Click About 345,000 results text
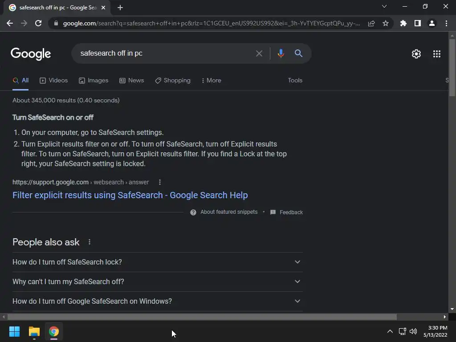The width and height of the screenshot is (456, 342). coord(66,100)
